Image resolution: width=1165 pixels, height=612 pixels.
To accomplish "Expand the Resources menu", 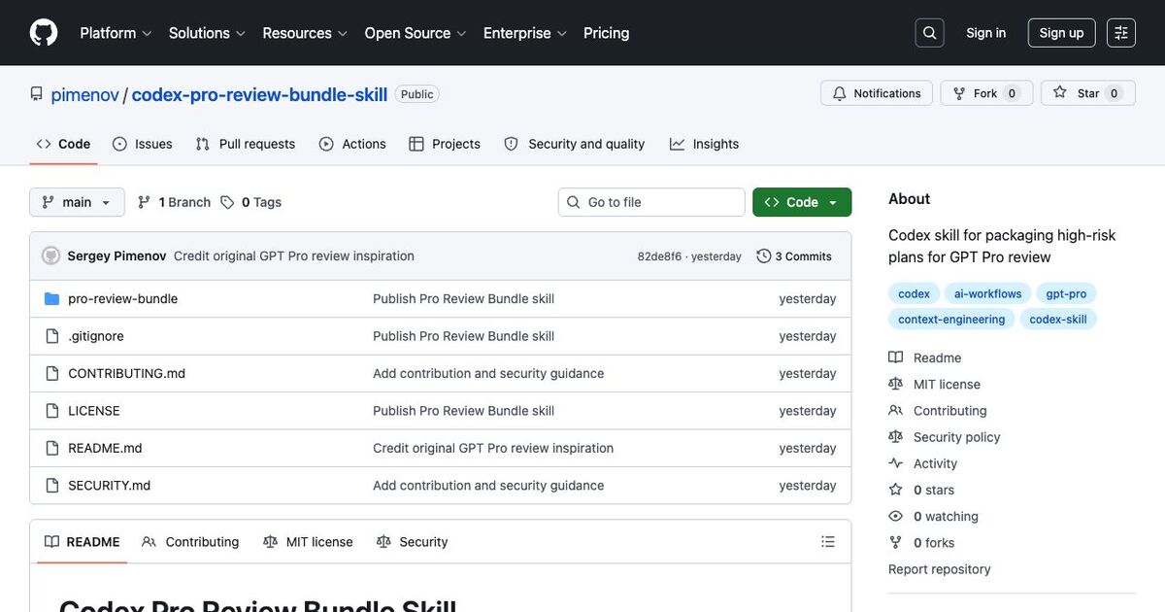I will coord(305,33).
